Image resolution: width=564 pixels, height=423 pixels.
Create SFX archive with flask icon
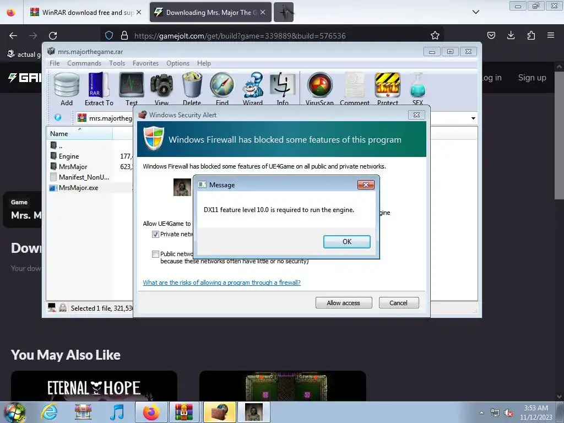417,89
